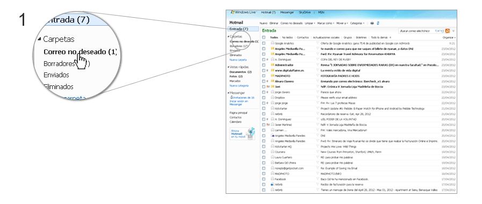
Task: Click the replied envelope icon on the DNI message
Action: (272, 135)
